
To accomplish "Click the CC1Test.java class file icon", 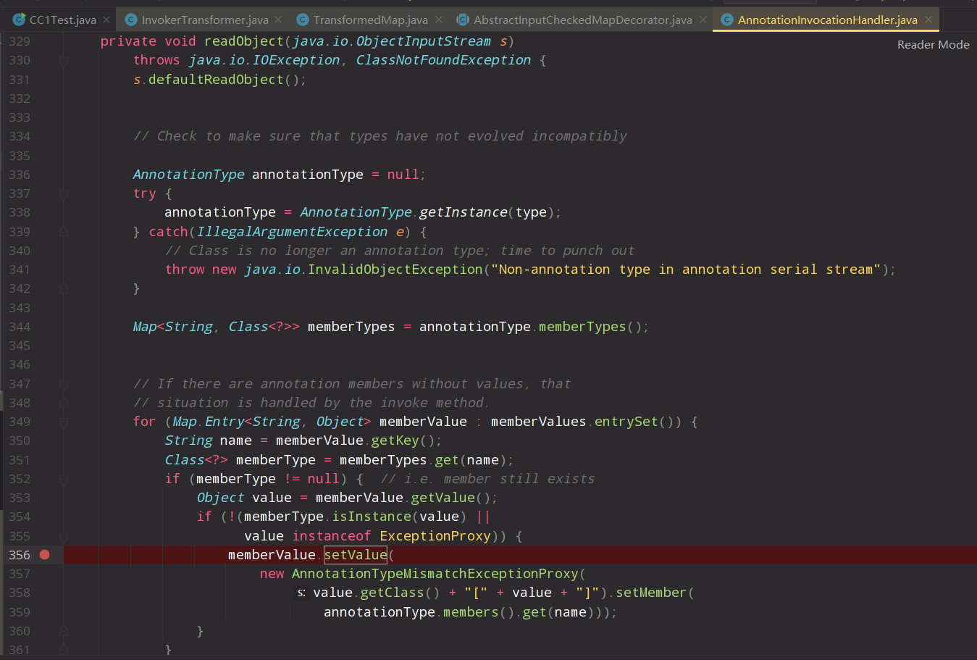I will [x=20, y=20].
